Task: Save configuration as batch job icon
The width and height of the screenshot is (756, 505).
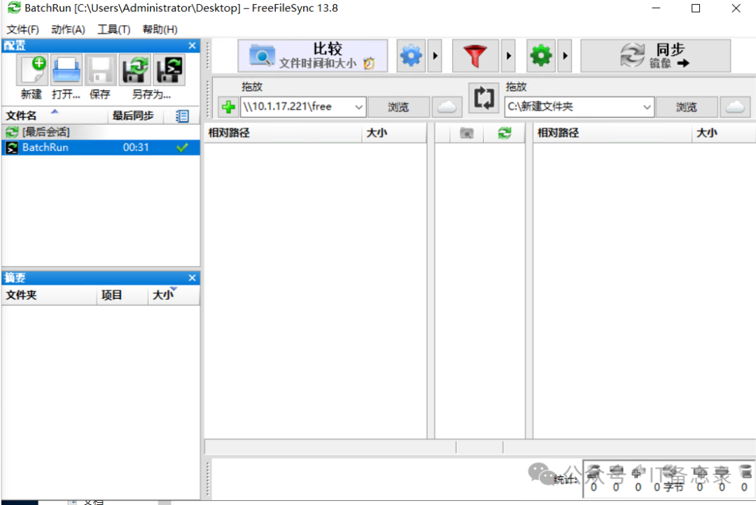Action: pos(169,71)
